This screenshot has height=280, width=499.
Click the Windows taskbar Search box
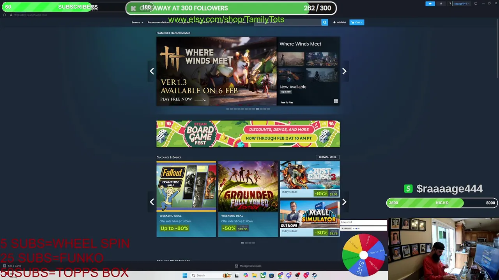tap(211, 275)
